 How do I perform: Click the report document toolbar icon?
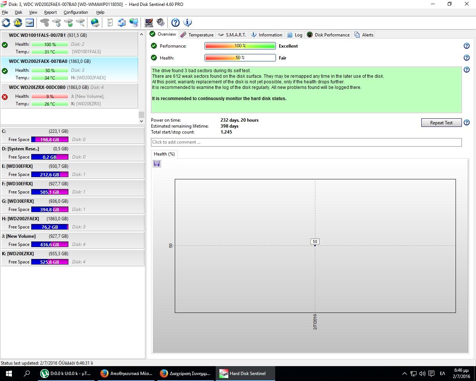pos(110,23)
